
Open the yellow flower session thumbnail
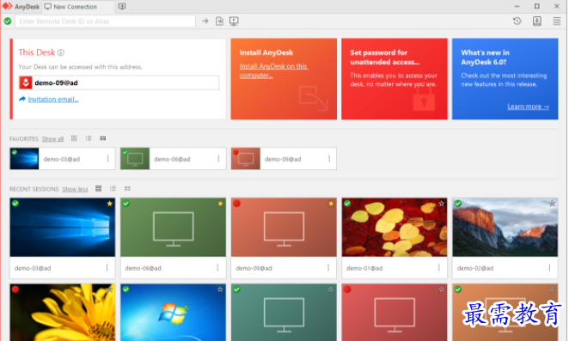63,313
